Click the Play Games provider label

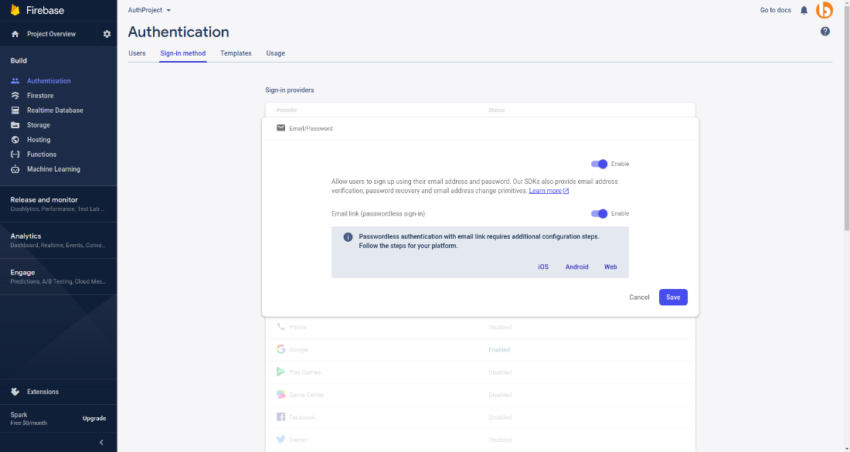(305, 372)
